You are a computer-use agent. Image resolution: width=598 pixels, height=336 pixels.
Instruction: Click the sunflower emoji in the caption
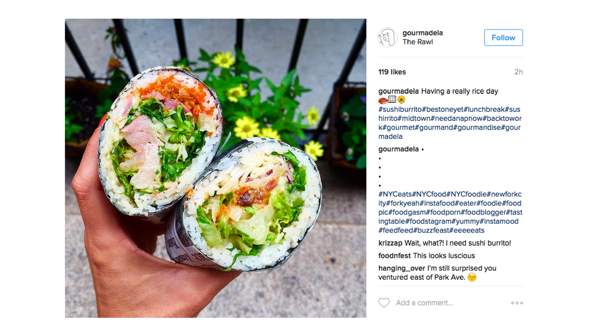coord(401,100)
